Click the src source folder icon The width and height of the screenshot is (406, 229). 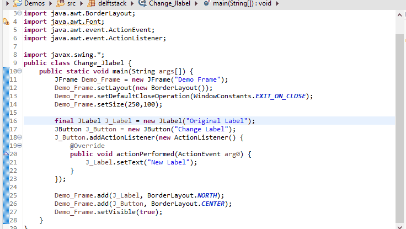[x=61, y=3]
